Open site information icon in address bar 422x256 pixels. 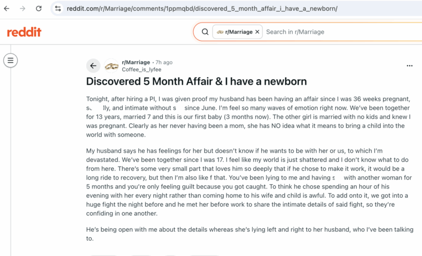pyautogui.click(x=58, y=9)
